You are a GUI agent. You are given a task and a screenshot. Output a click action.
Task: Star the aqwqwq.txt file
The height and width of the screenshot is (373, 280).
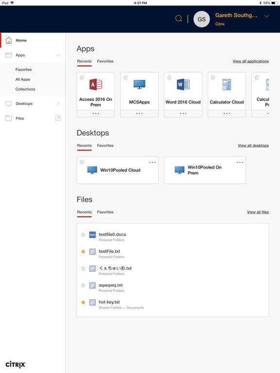83,285
